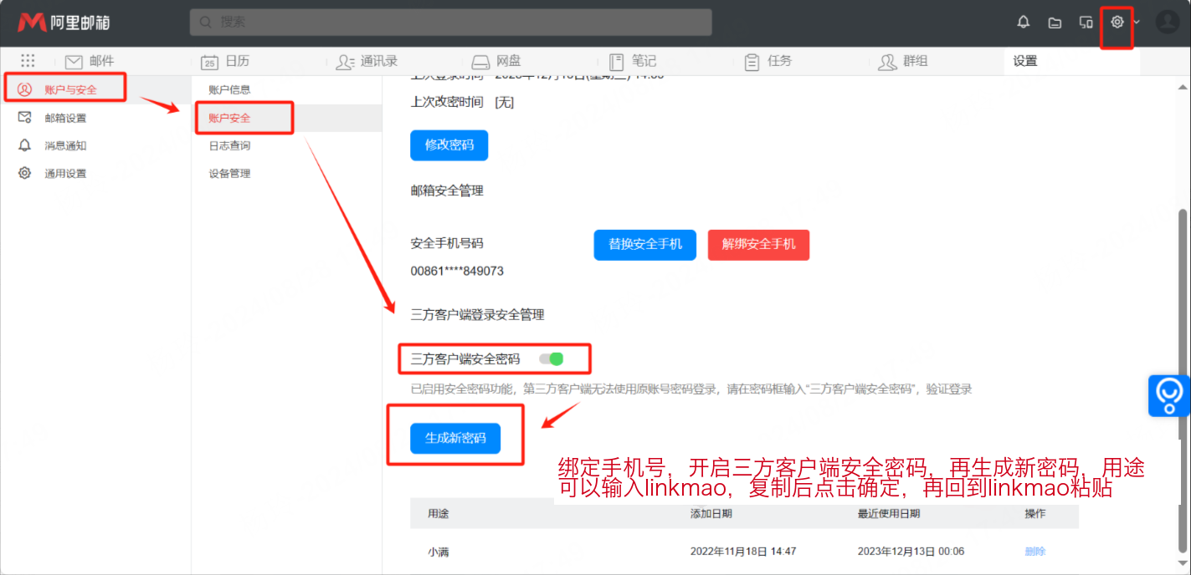Open the settings gear in header
This screenshot has height=575, width=1191.
[x=1117, y=22]
